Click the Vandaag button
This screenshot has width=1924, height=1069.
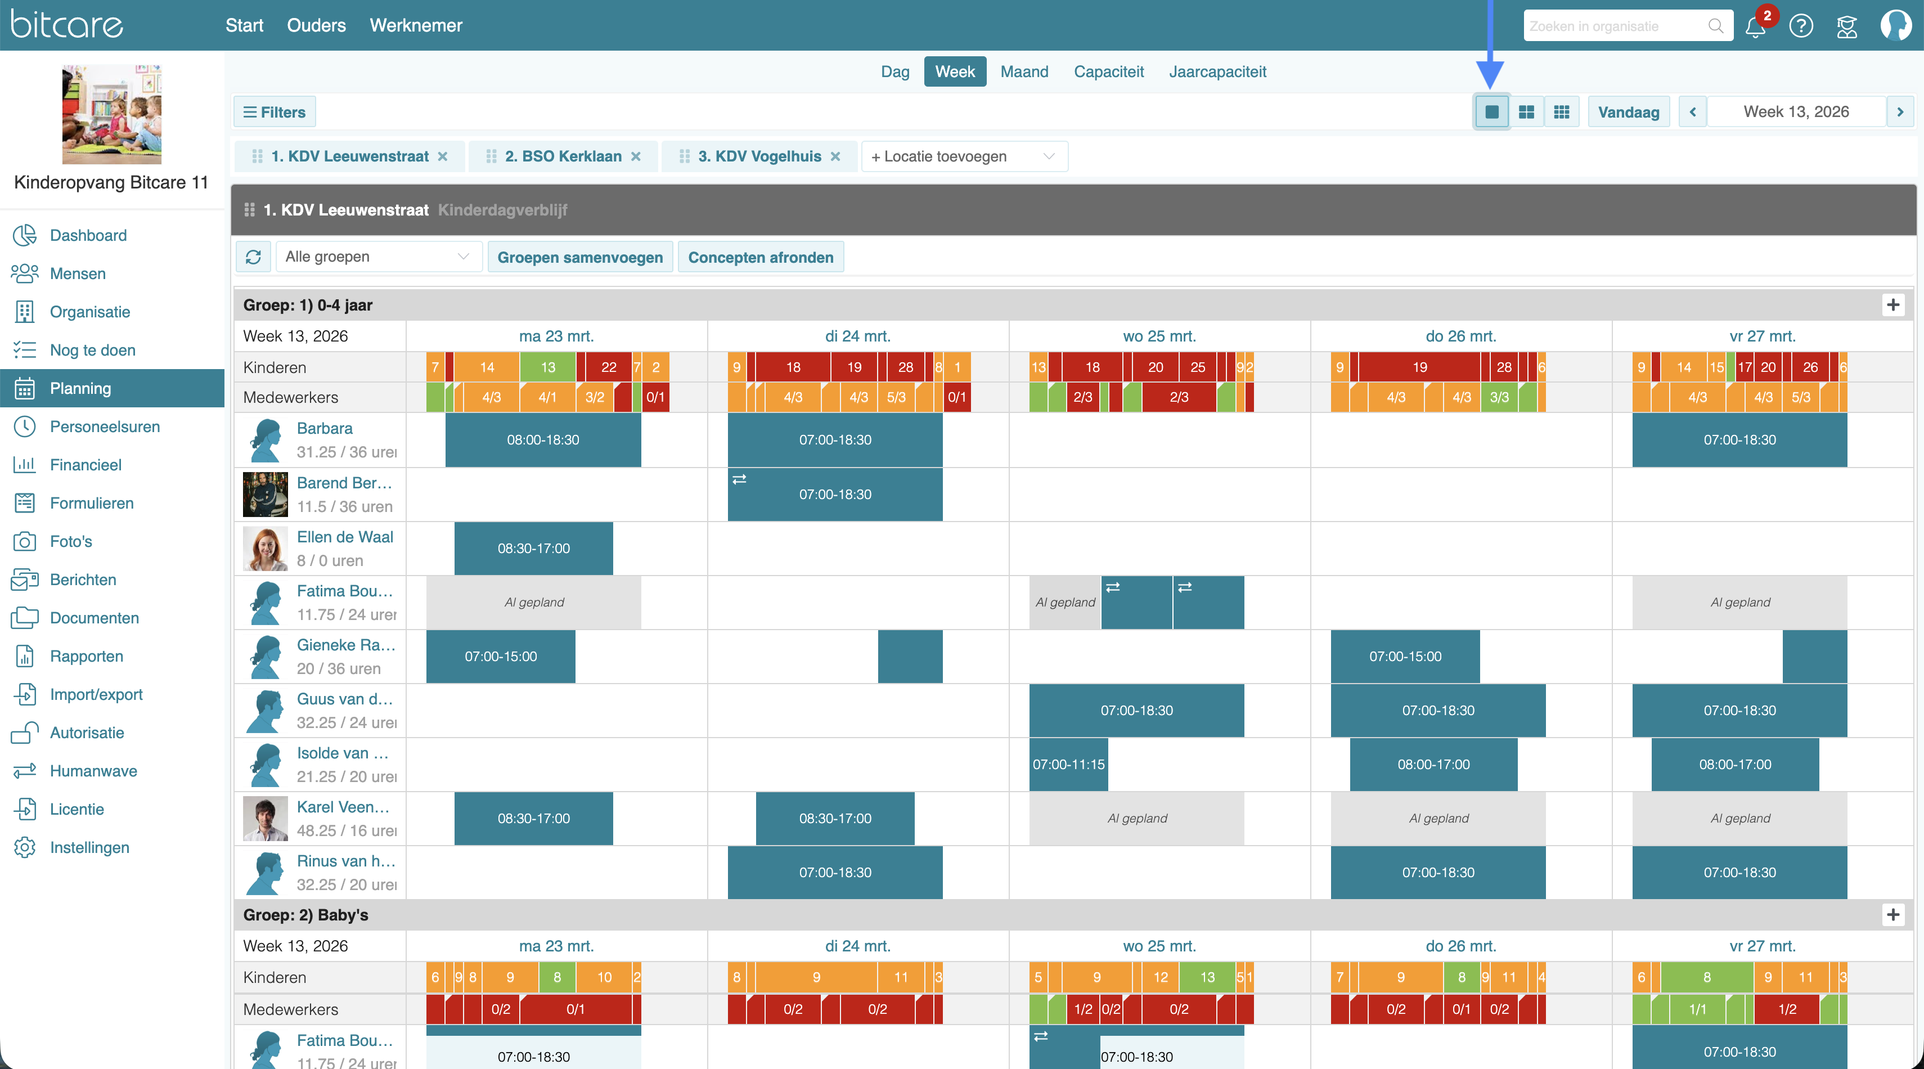(1628, 112)
